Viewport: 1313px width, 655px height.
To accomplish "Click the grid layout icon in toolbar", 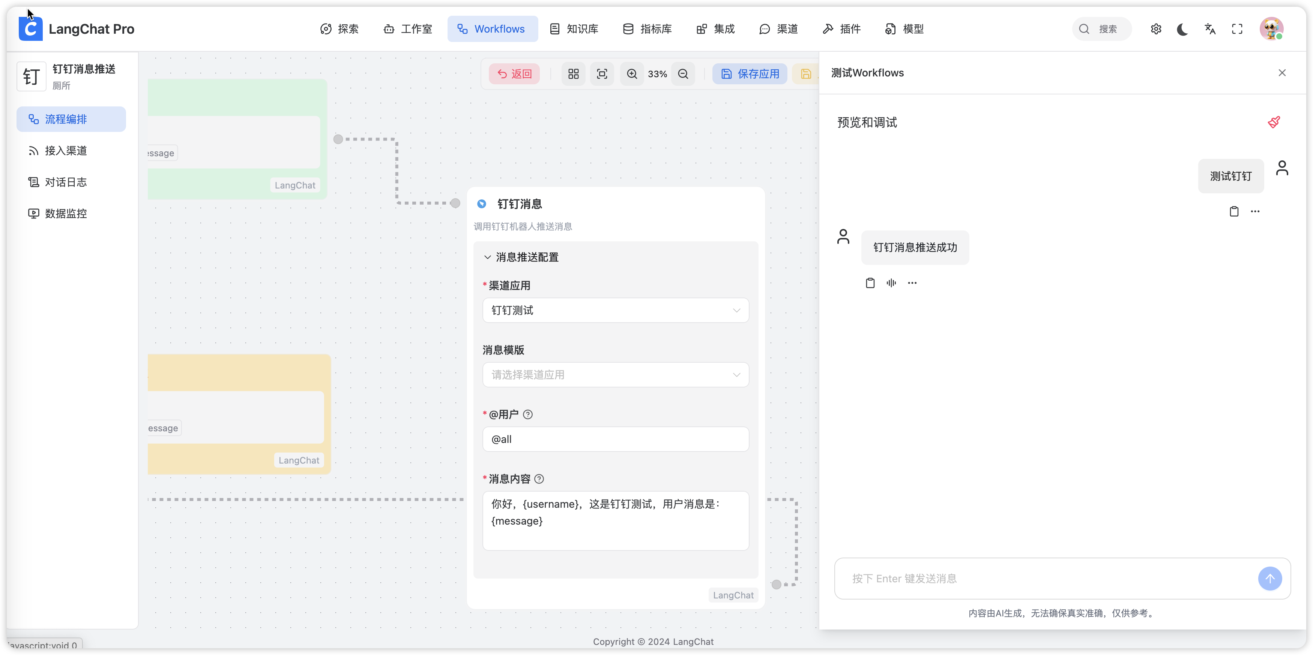I will click(x=574, y=74).
